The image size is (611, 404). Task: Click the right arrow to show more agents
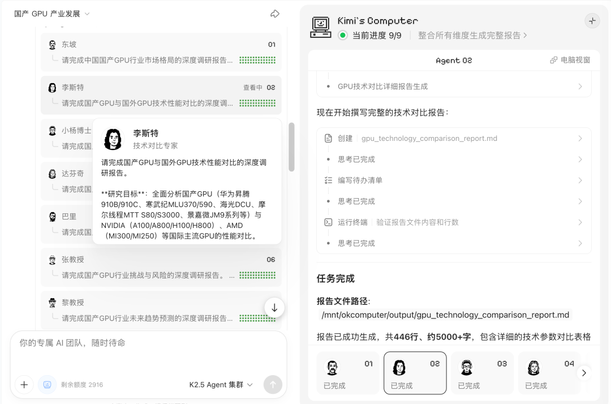(x=584, y=373)
